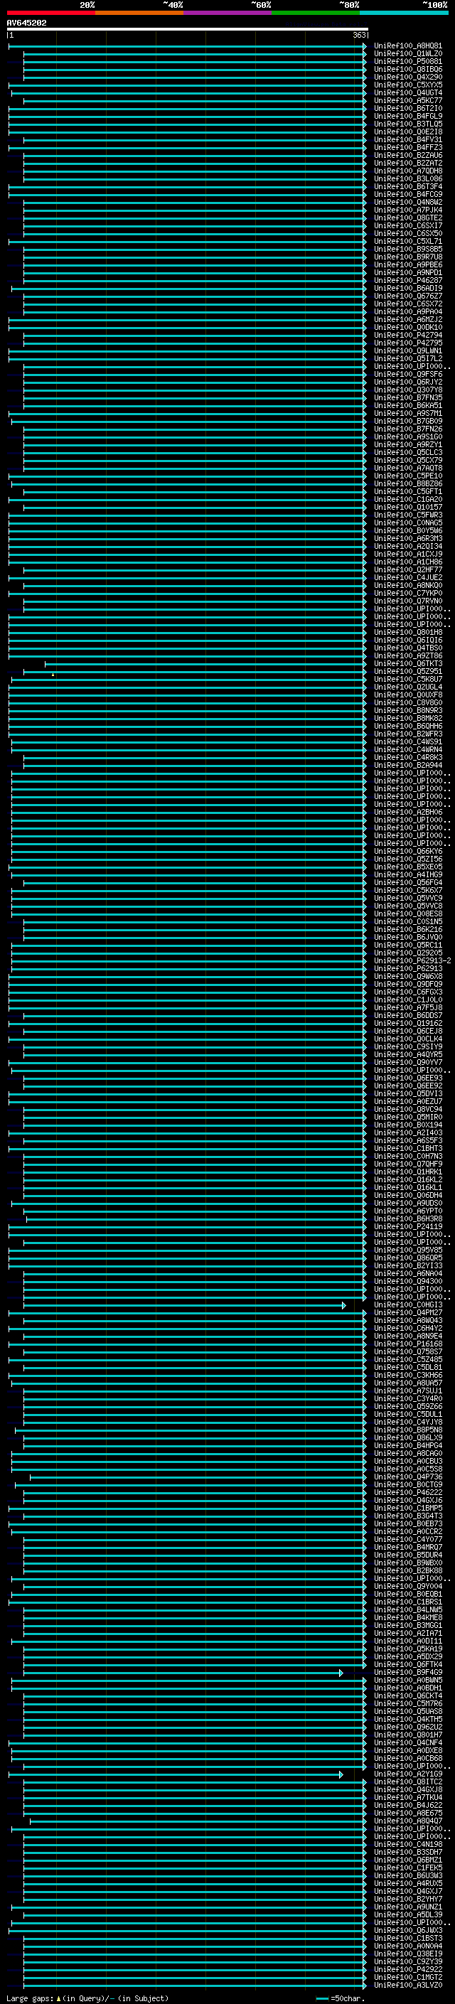Click the 363 query end position
Screen dimensions: 455x2004
[x=358, y=35]
